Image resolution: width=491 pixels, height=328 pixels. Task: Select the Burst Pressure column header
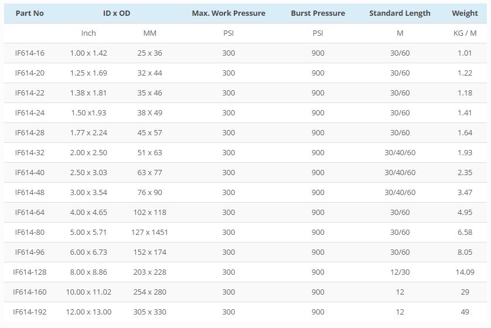point(318,13)
